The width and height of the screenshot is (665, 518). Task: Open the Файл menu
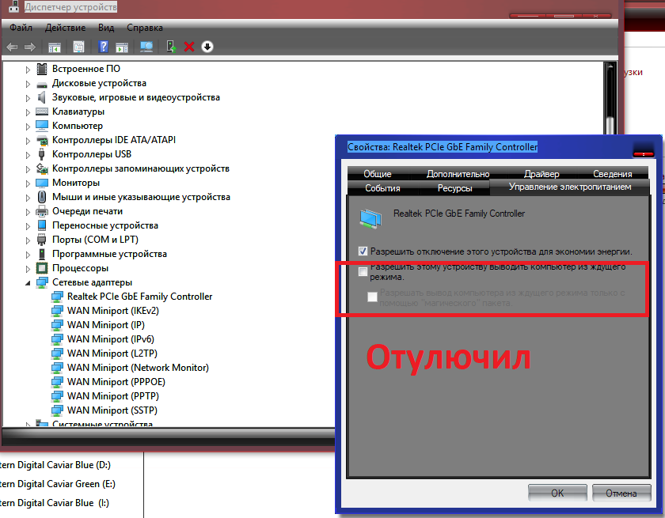(21, 28)
